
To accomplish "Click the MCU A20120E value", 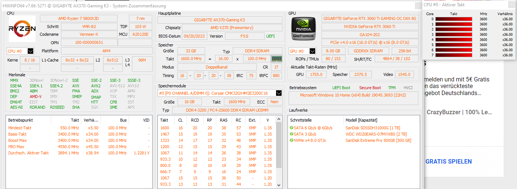I will pyautogui.click(x=140, y=34).
